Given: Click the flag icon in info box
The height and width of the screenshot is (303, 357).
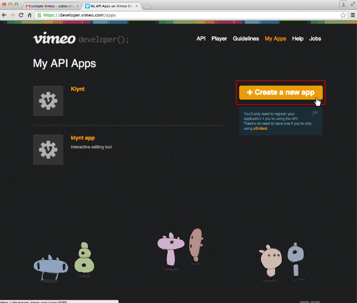Looking at the screenshot, I should pyautogui.click(x=315, y=113).
